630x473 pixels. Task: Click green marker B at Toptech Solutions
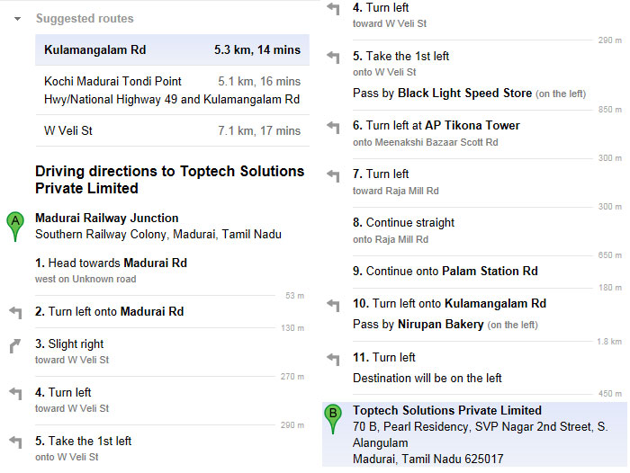(333, 416)
